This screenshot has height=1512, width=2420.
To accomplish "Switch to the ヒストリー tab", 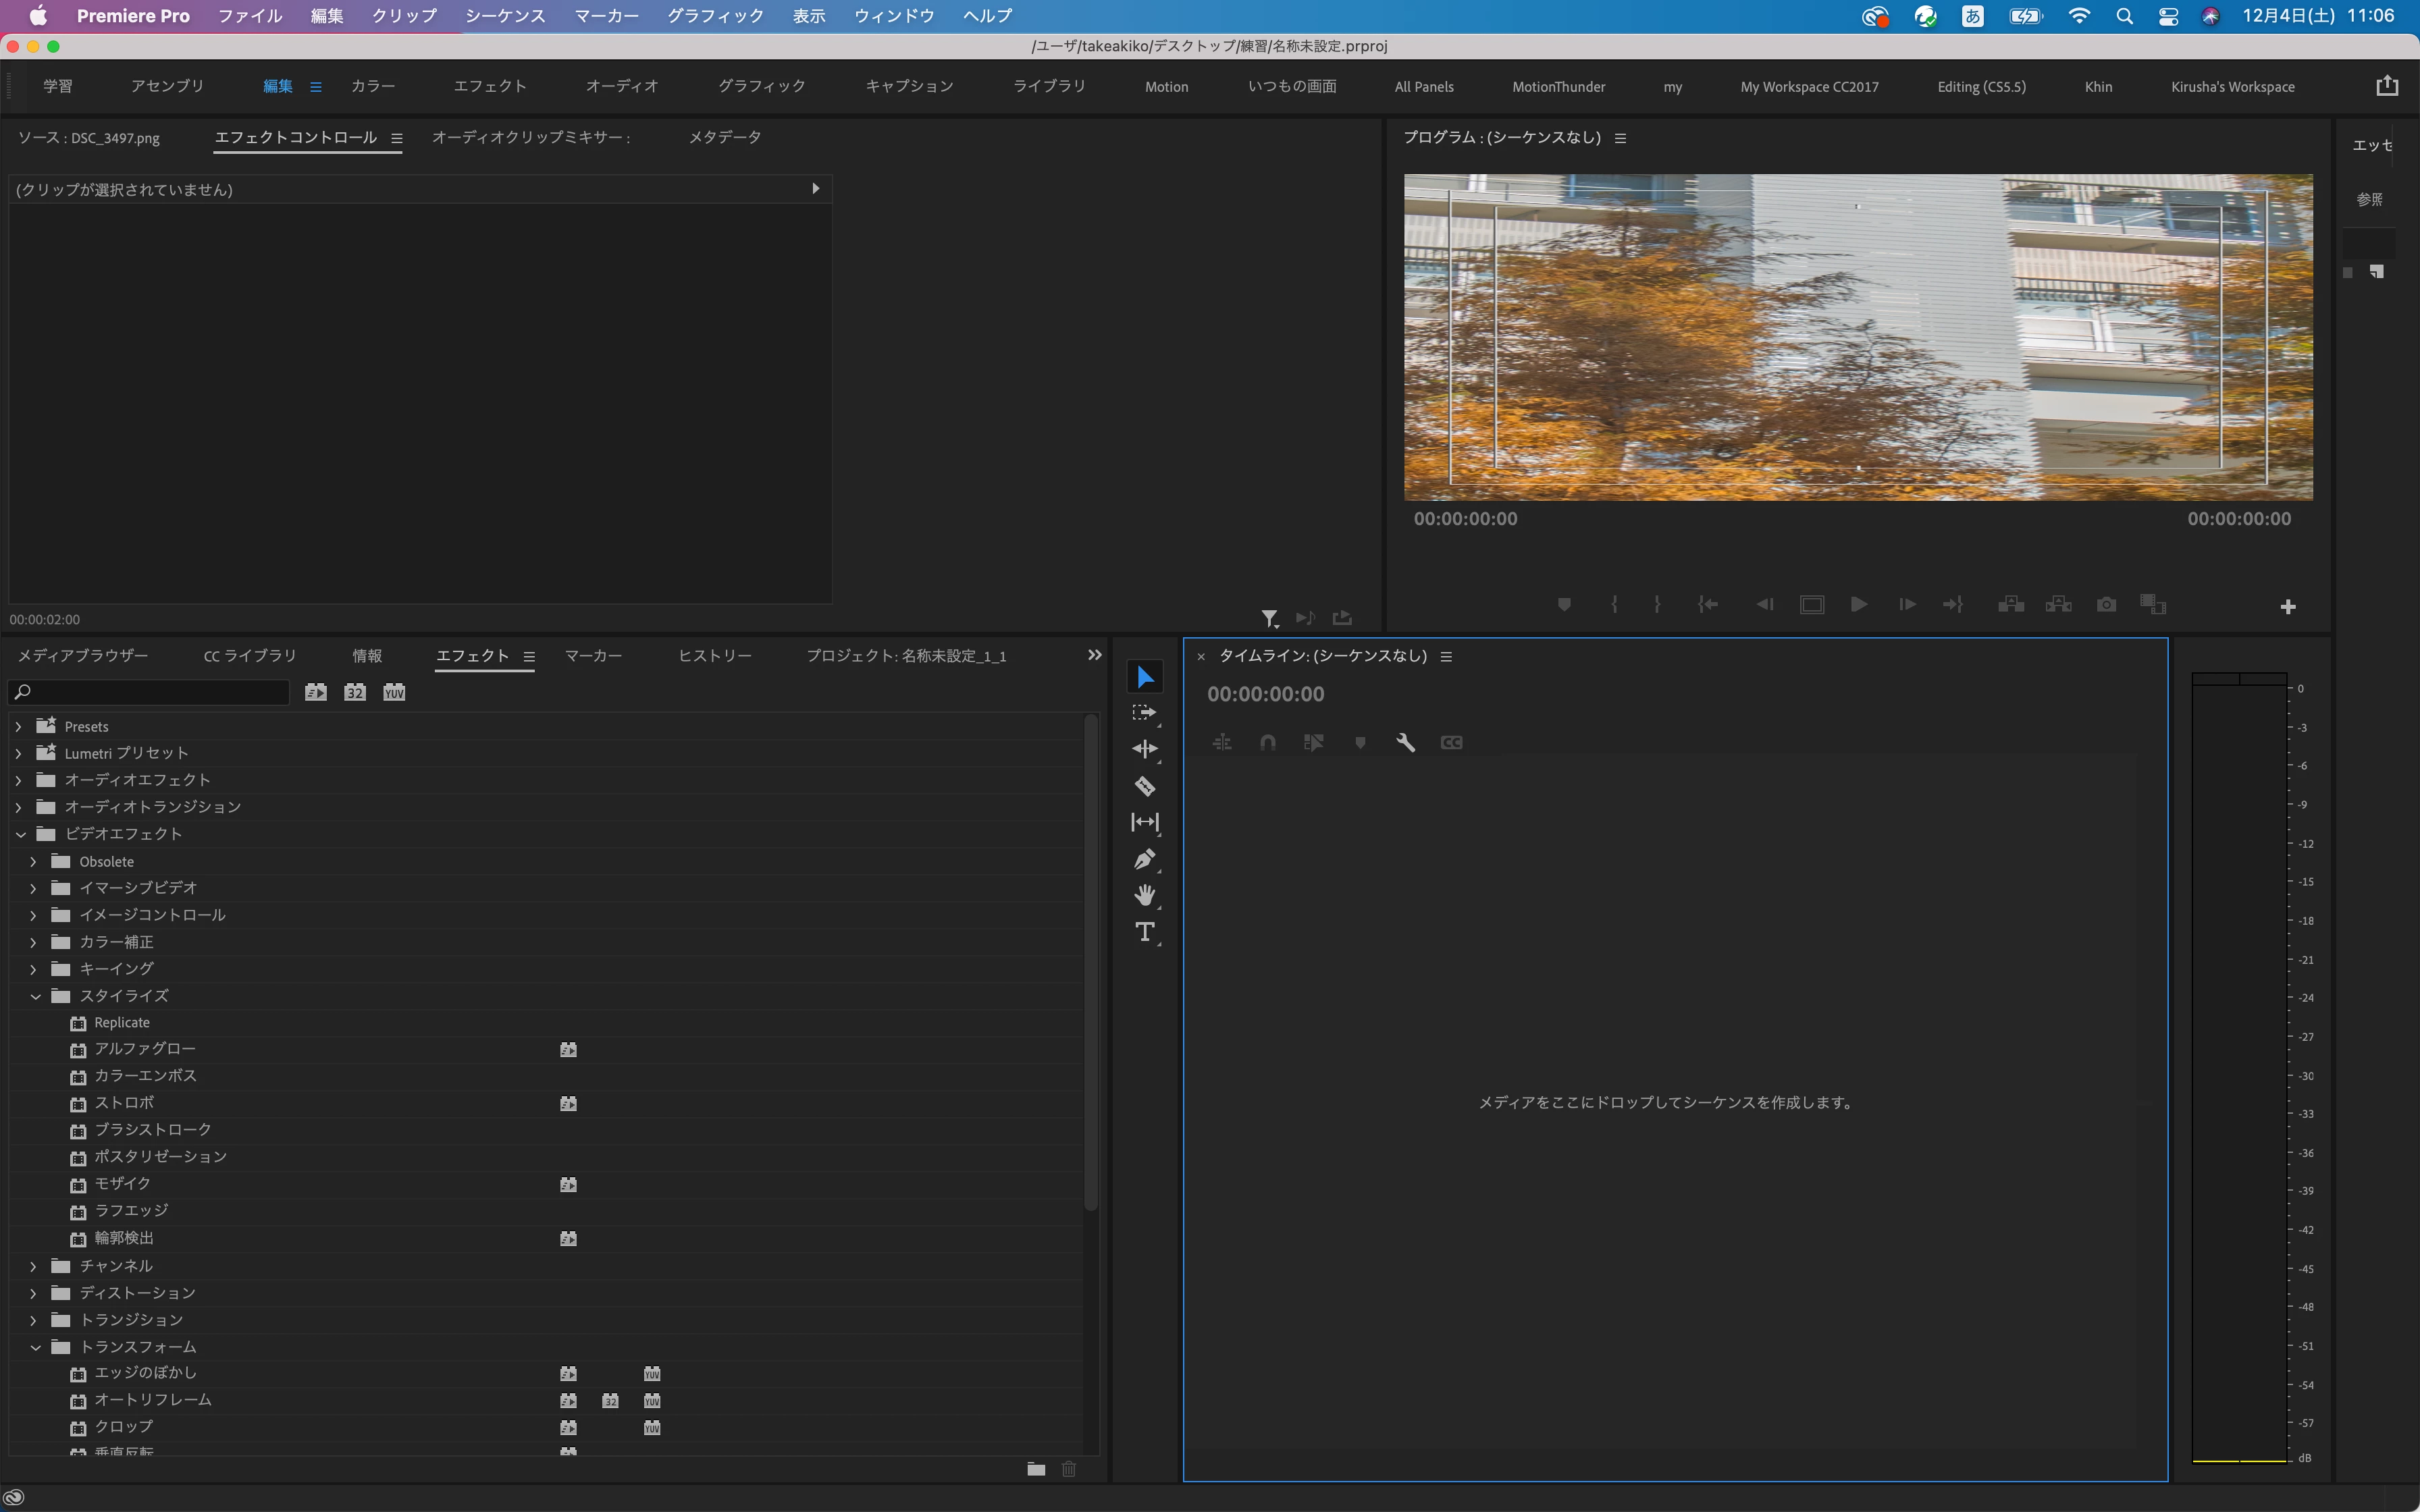I will (x=714, y=656).
